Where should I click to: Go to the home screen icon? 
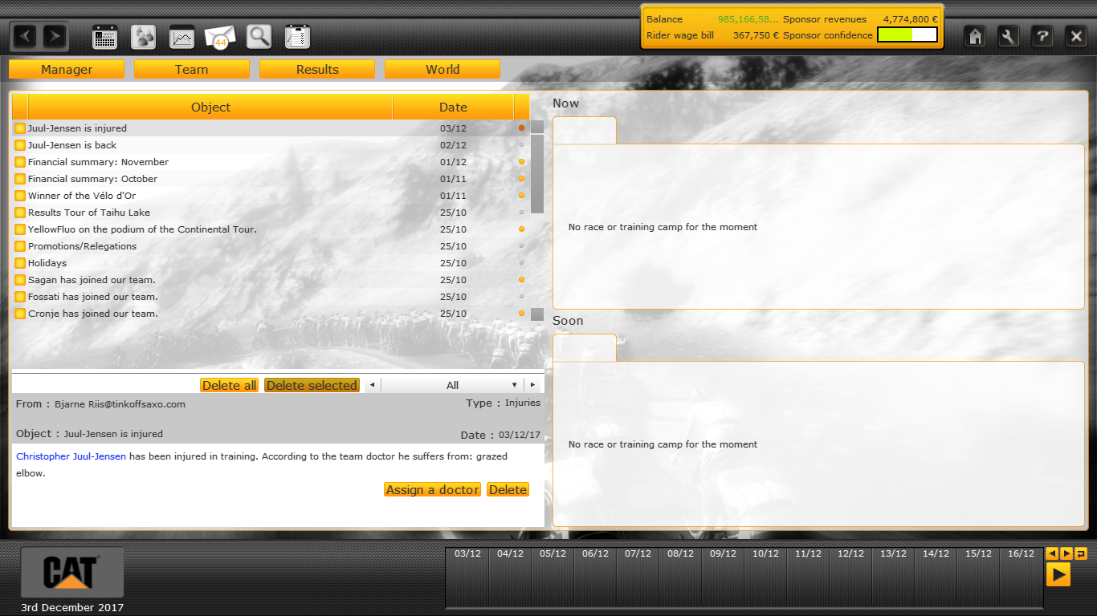tap(975, 36)
